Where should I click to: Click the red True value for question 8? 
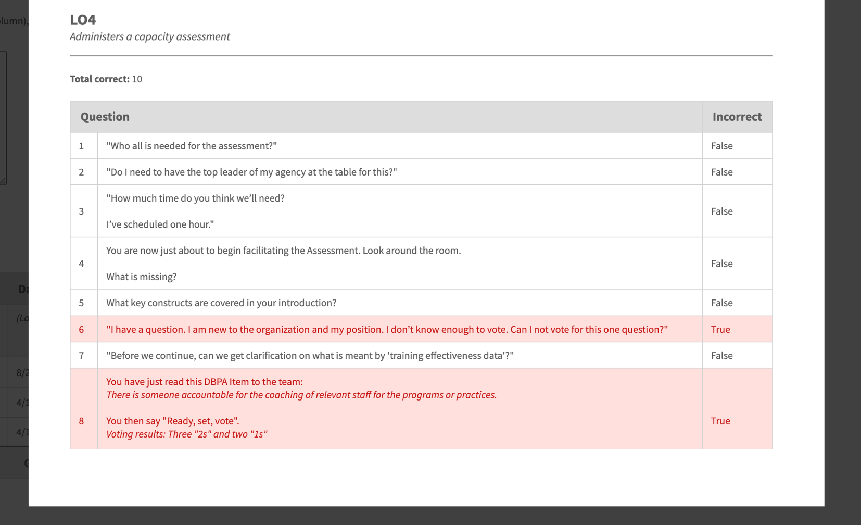click(x=720, y=421)
